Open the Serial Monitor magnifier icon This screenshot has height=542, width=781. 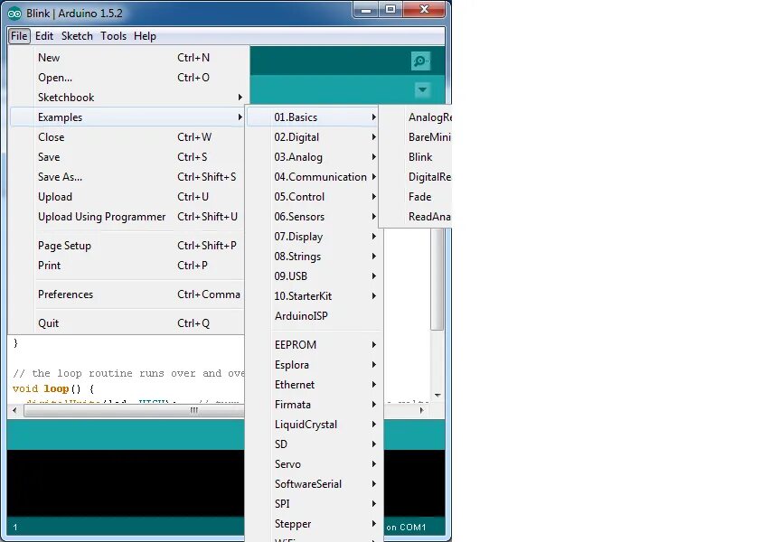tap(421, 61)
